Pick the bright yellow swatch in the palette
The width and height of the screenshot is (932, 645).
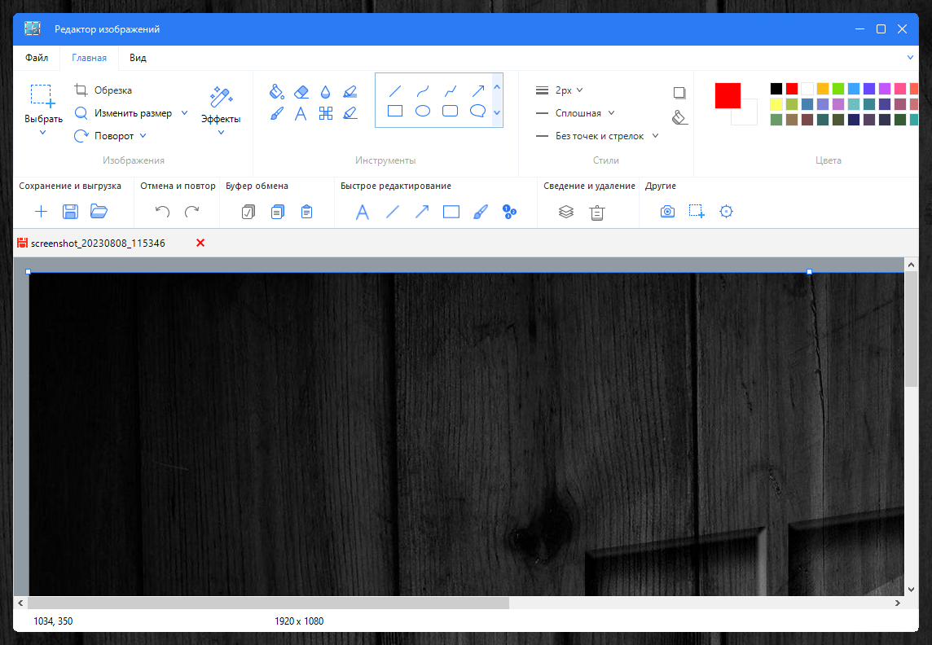[x=776, y=104]
